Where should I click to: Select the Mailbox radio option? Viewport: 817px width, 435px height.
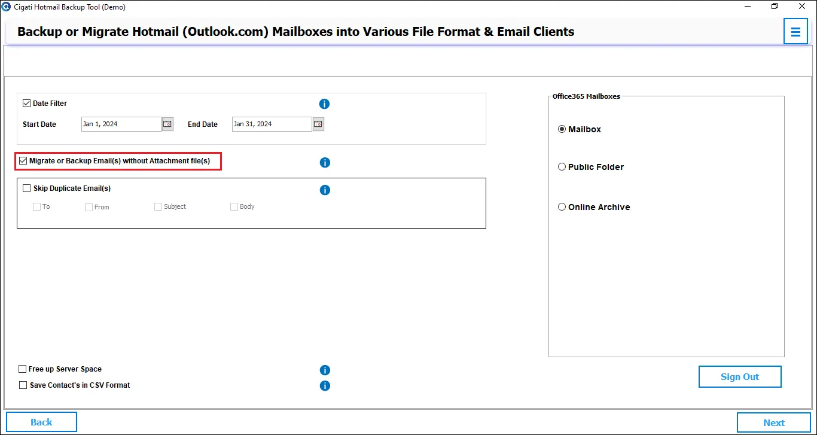click(562, 129)
